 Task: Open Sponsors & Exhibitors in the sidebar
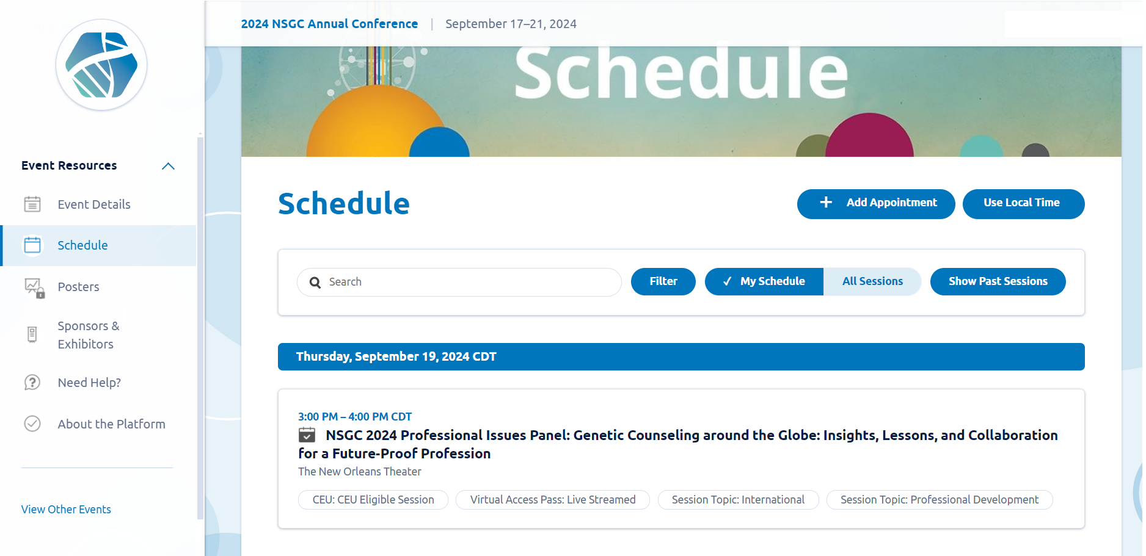(88, 335)
